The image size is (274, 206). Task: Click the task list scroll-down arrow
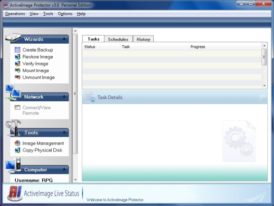(264, 85)
